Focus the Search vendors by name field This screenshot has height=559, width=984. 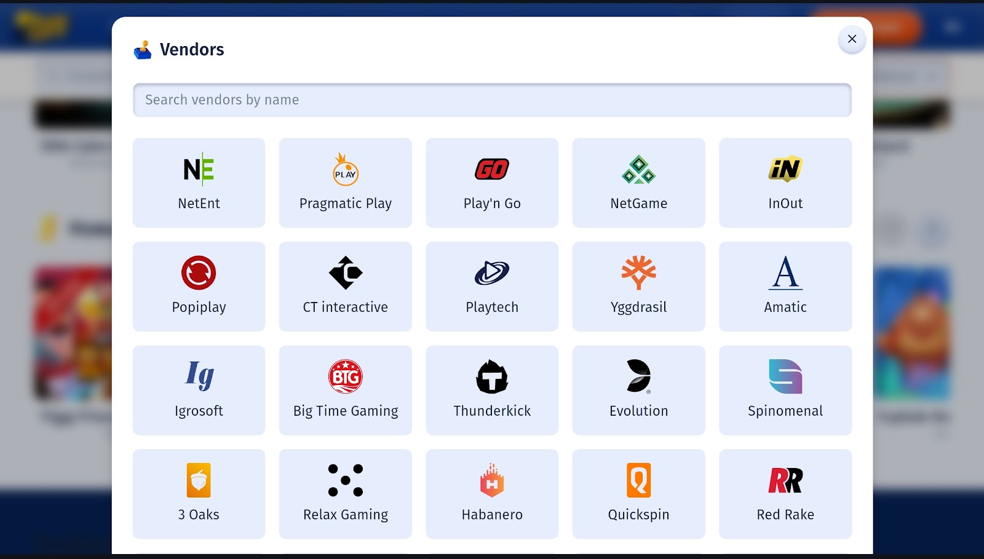tap(492, 100)
